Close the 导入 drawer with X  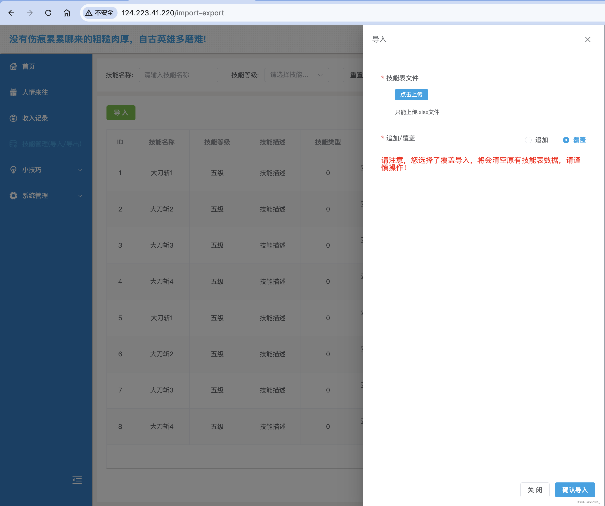(588, 39)
